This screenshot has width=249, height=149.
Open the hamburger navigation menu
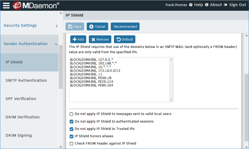[6, 5]
